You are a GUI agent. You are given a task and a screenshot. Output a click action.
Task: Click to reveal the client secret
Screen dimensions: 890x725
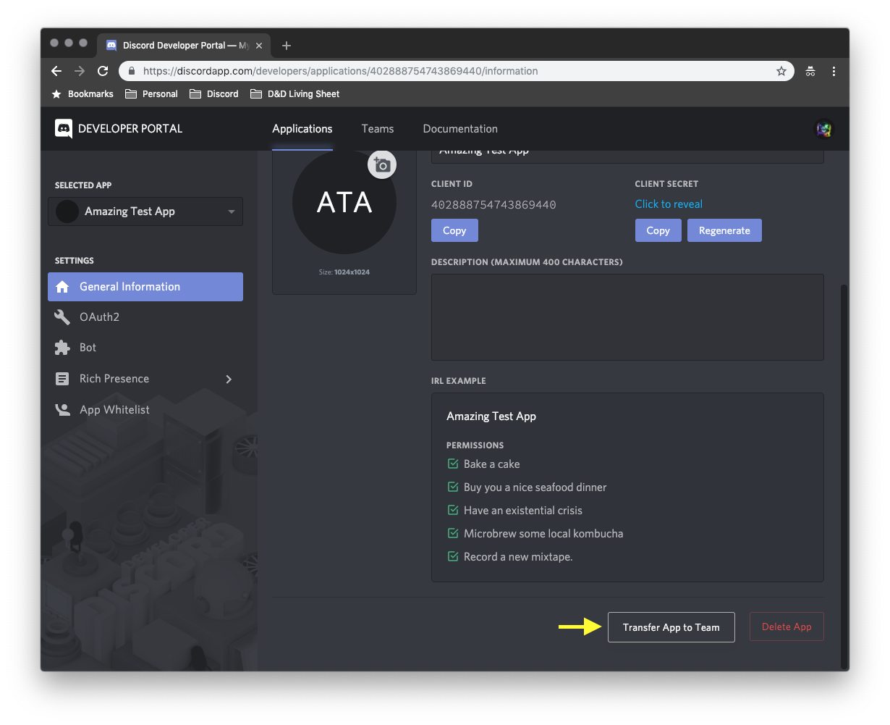point(669,204)
